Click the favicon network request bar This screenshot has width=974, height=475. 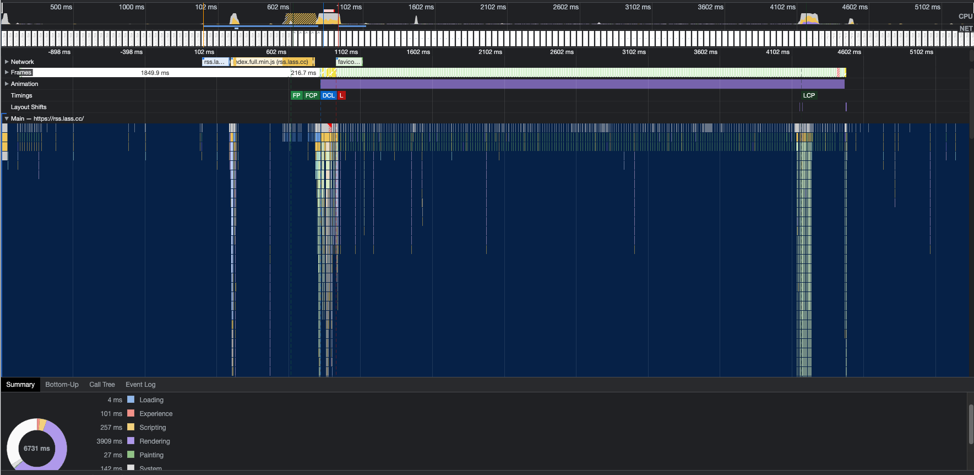pyautogui.click(x=349, y=62)
